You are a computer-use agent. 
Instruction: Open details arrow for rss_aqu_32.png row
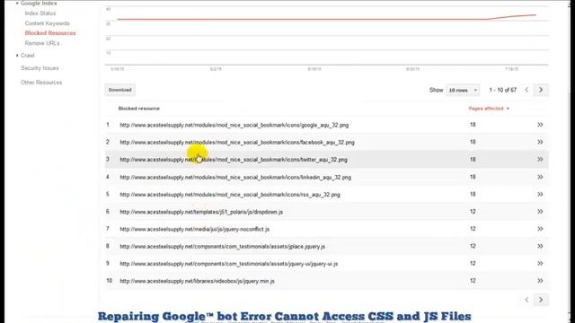click(x=540, y=194)
